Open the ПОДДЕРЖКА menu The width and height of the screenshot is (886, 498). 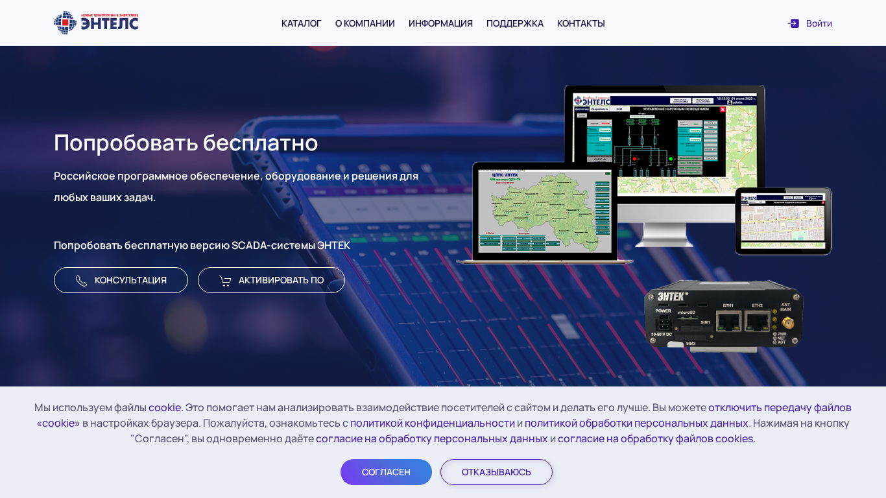(x=515, y=23)
